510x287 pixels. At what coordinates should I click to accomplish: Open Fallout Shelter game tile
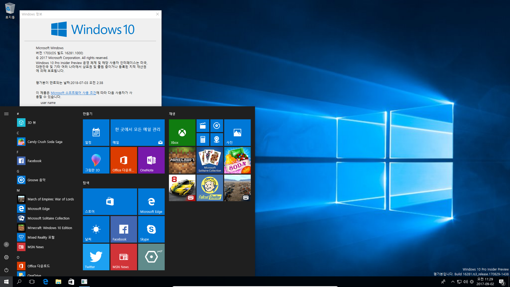tap(210, 188)
